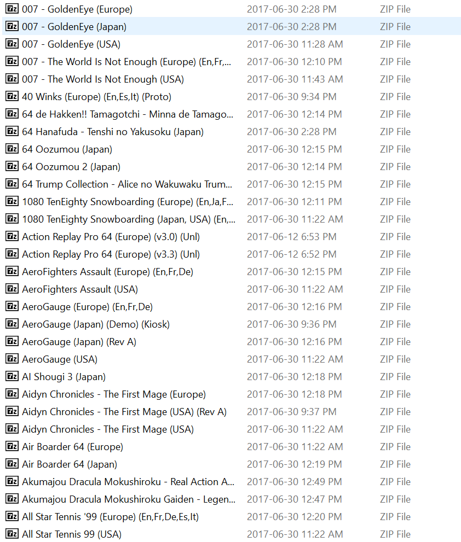Select AeroGauge (USA) file name
The height and width of the screenshot is (542, 461).
[60, 359]
